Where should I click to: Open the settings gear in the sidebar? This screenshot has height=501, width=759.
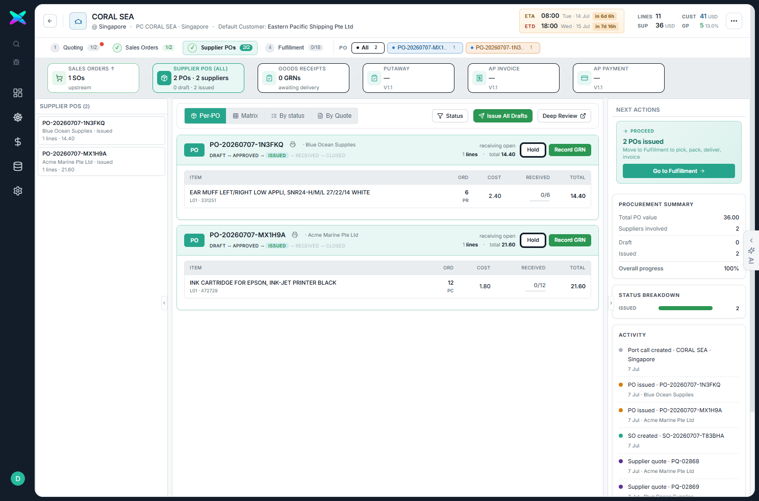[18, 191]
